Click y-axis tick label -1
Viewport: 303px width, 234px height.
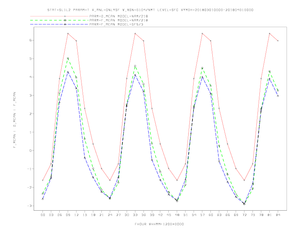pos(29,169)
